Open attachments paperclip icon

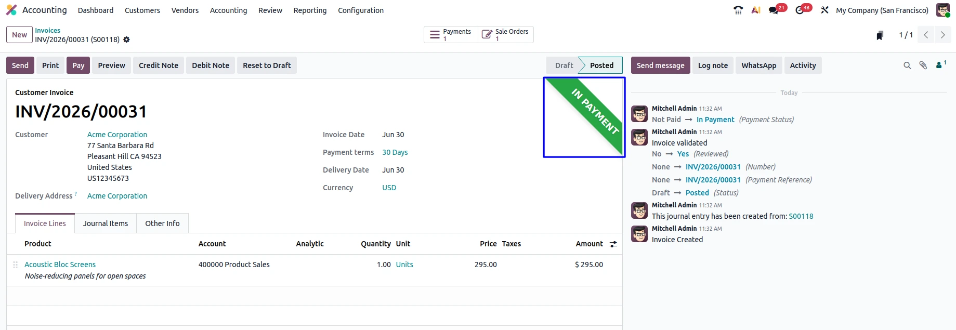(x=923, y=65)
